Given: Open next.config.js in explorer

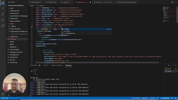Looking at the screenshot, I should point(14,49).
